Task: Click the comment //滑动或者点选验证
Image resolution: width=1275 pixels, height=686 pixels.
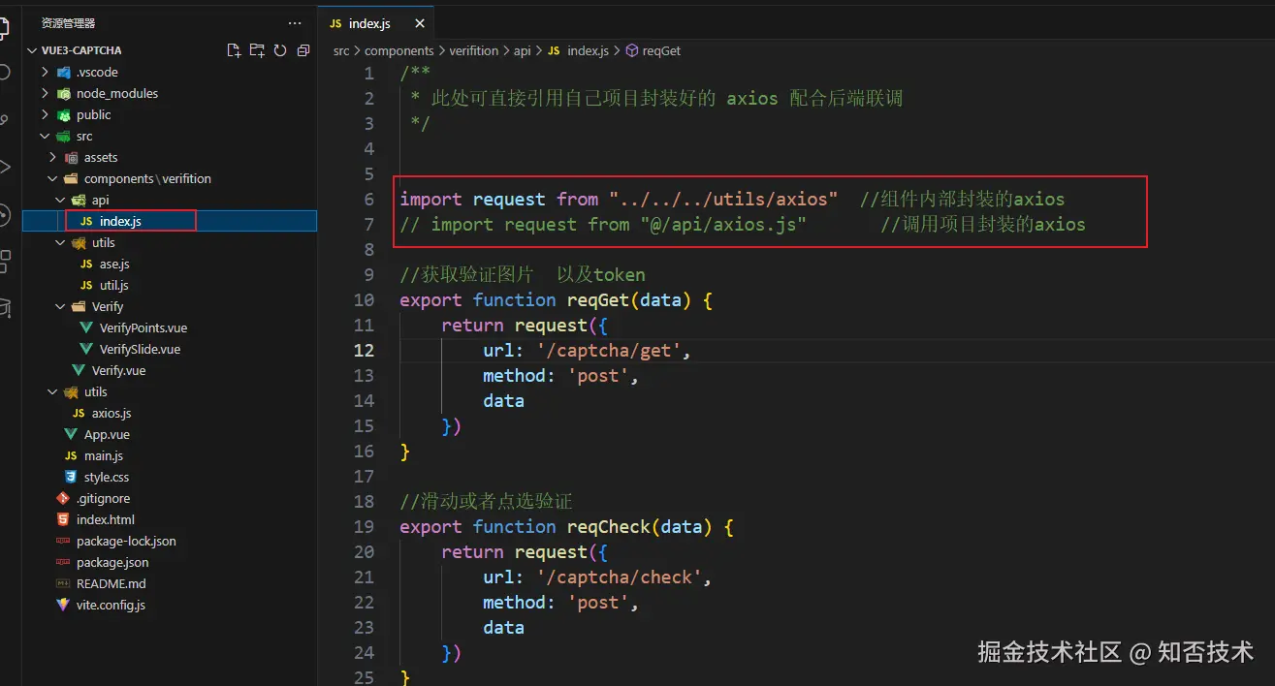Action: pos(487,501)
